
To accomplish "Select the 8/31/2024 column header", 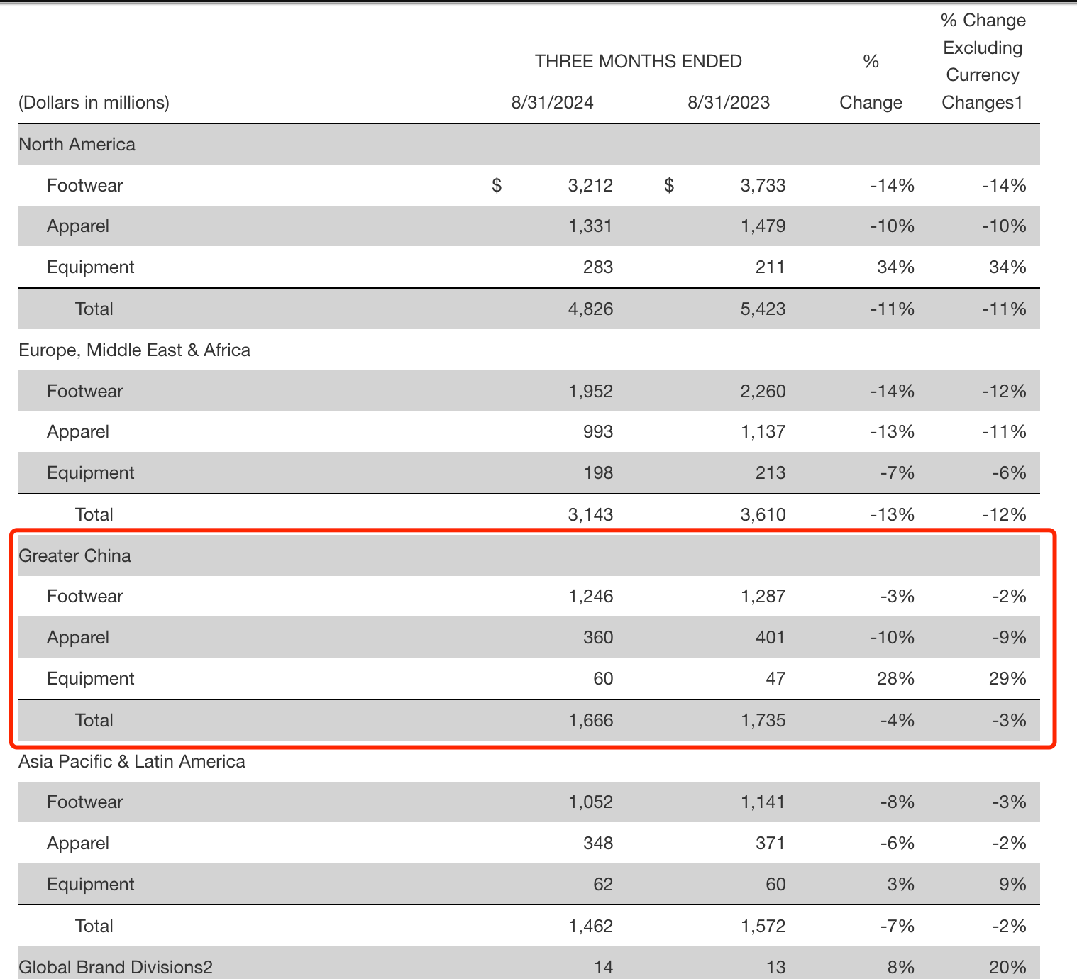I will (552, 103).
